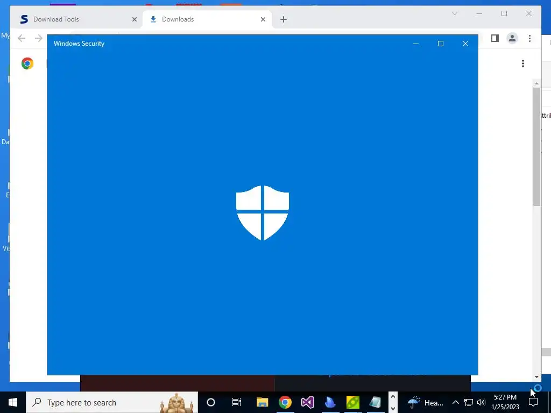
Task: Select the Downloads tab in Chrome
Action: (x=207, y=19)
